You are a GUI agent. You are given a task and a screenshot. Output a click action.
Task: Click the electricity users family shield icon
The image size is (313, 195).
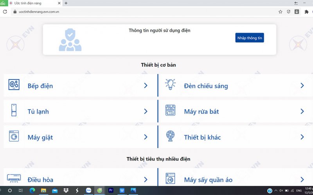tap(70, 40)
